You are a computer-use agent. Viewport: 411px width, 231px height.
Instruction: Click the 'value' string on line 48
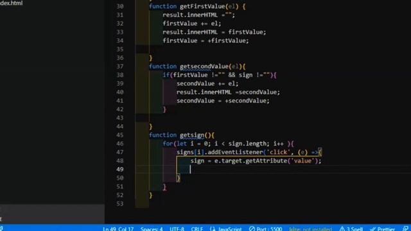point(302,160)
